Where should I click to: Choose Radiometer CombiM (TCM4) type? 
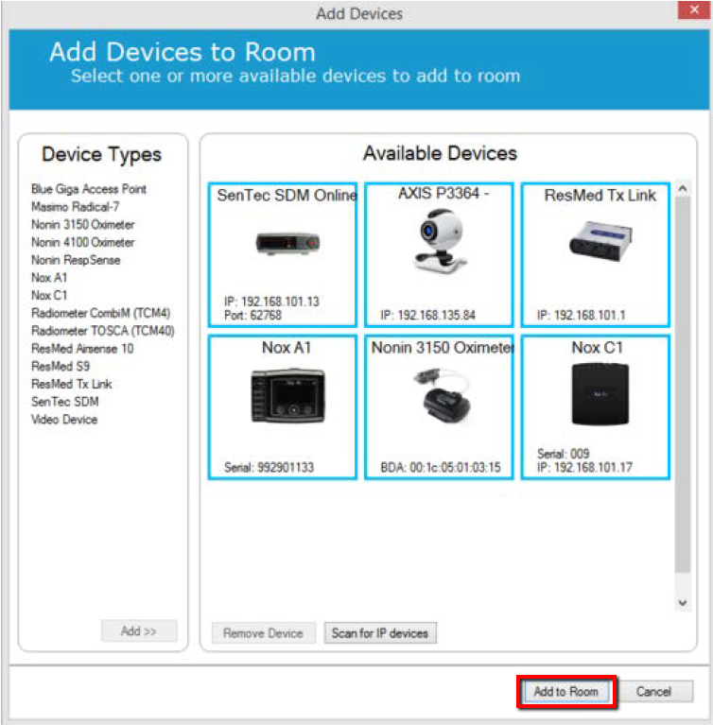101,313
